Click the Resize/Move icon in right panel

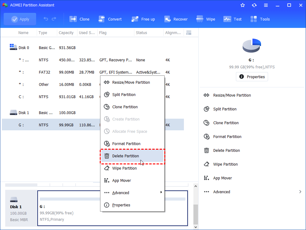coord(206,95)
